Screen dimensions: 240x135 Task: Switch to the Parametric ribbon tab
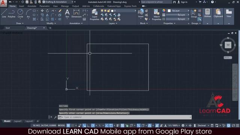[x=45, y=6]
